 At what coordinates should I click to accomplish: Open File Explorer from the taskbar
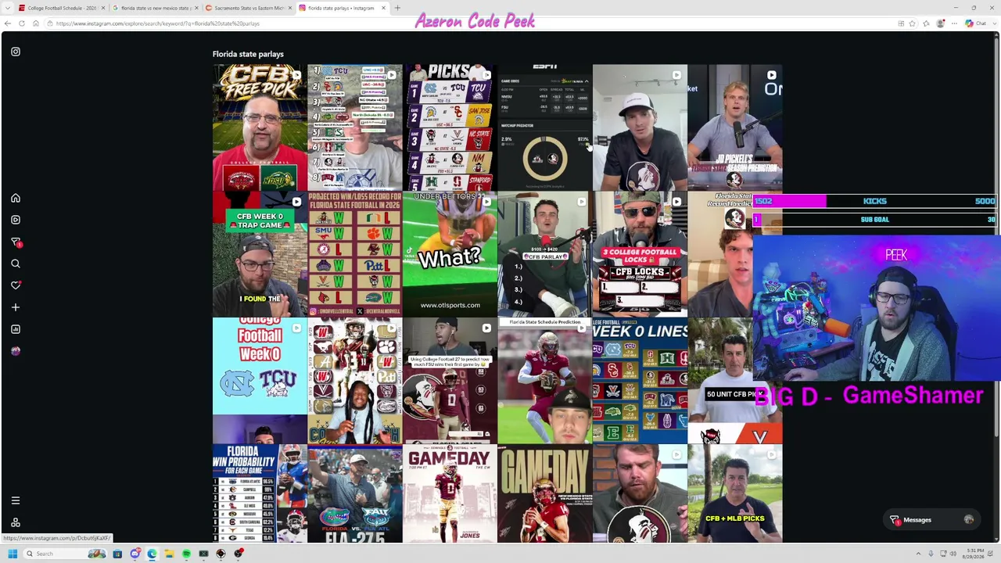click(x=169, y=554)
